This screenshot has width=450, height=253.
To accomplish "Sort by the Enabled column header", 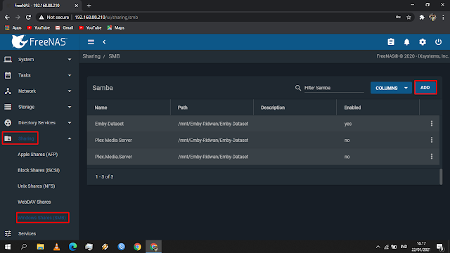I will [352, 108].
